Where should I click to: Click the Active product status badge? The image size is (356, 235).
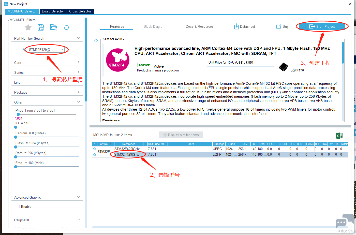(x=144, y=65)
